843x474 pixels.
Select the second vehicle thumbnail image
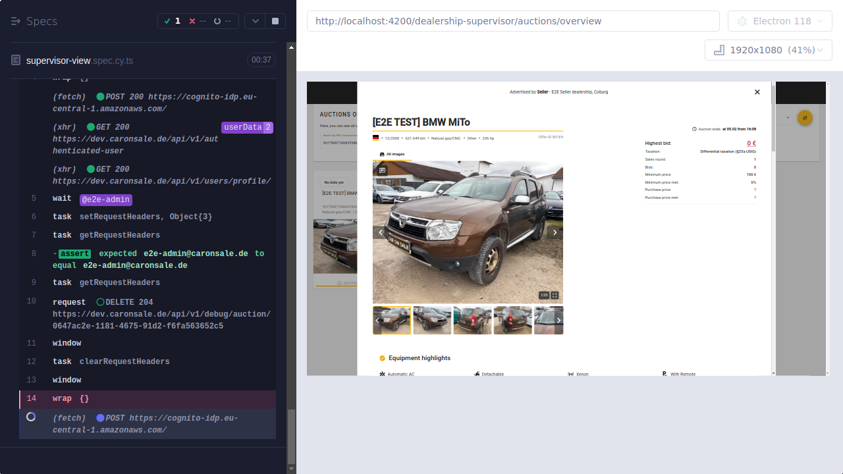pos(431,320)
